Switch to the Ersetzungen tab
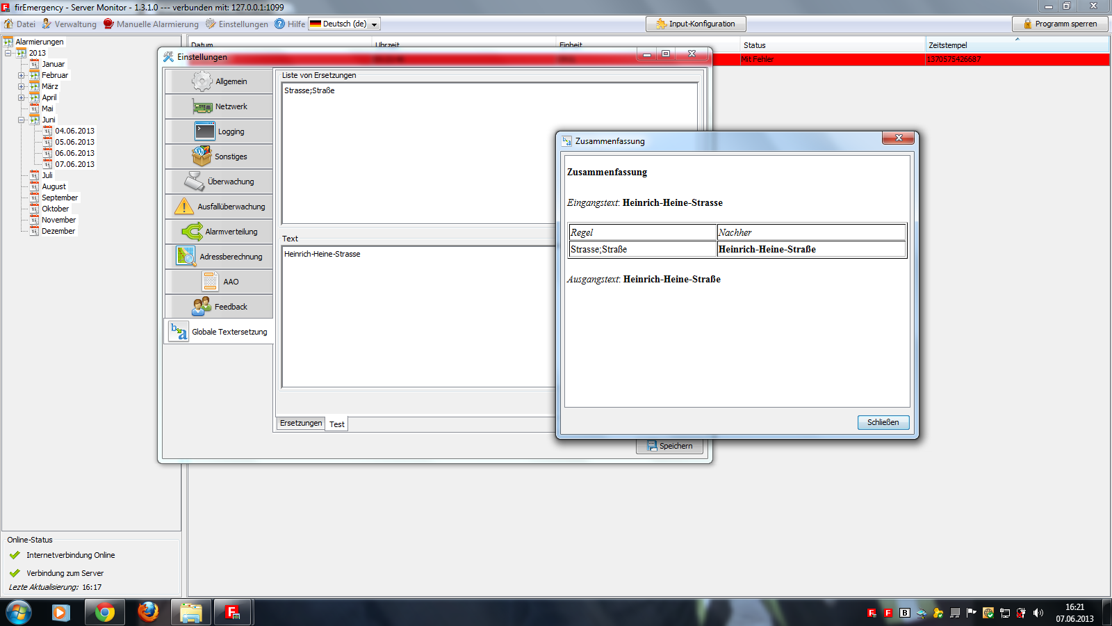Viewport: 1112px width, 626px height. point(300,423)
